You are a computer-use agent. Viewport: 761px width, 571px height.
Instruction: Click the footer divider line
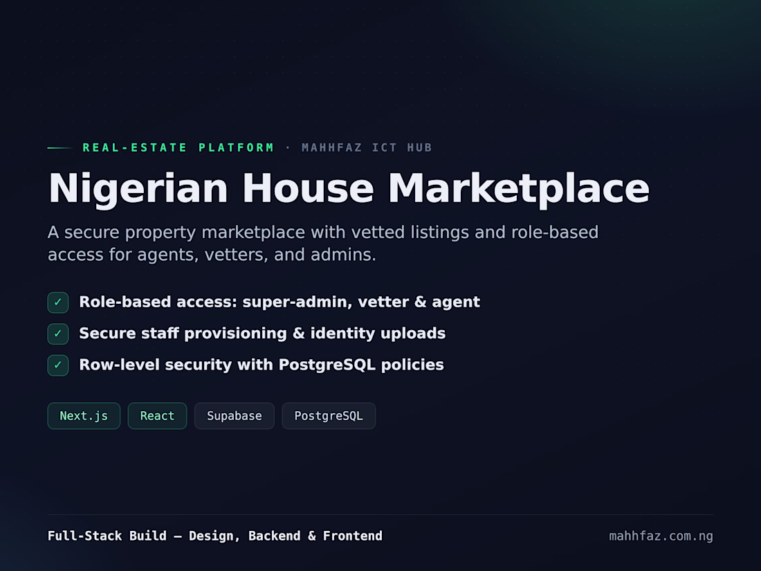[x=380, y=514]
